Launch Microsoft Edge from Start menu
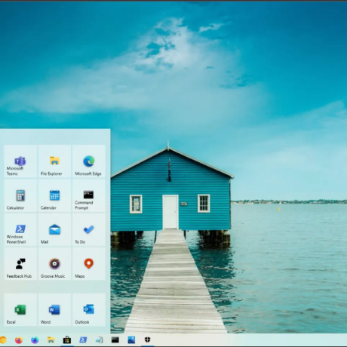This screenshot has width=347, height=347. (x=89, y=161)
